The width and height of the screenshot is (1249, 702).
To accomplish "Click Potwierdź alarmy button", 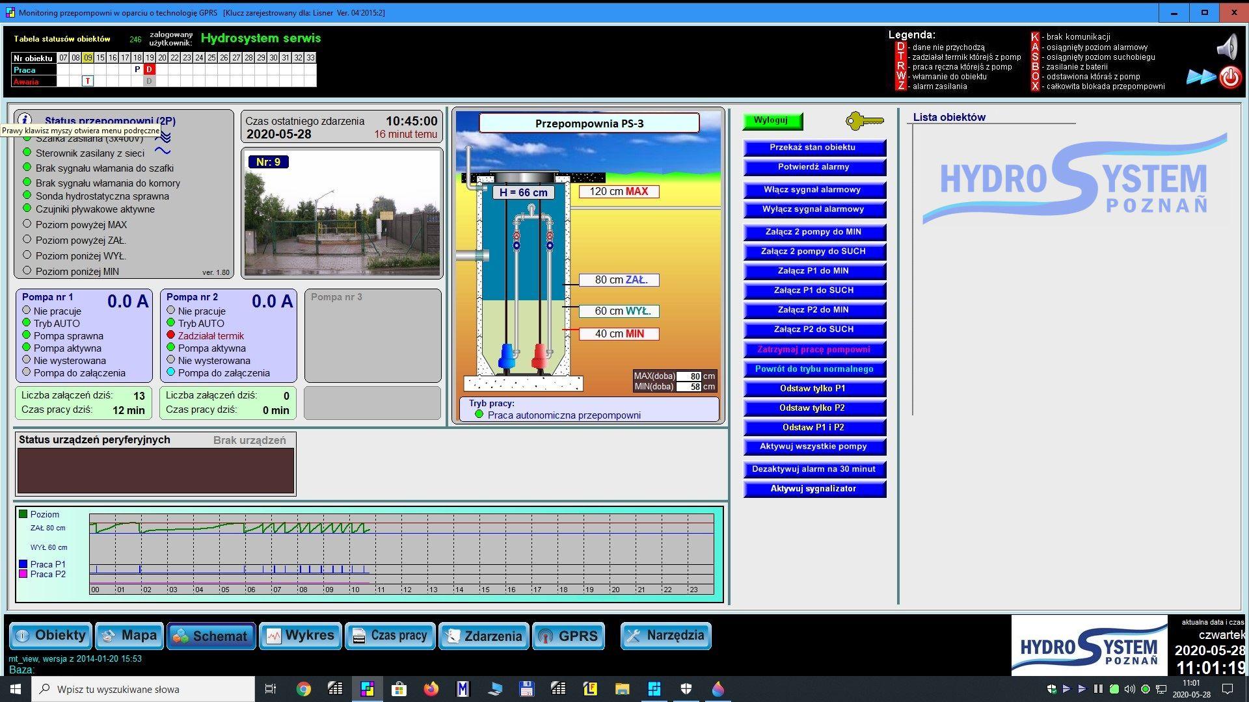I will (814, 168).
